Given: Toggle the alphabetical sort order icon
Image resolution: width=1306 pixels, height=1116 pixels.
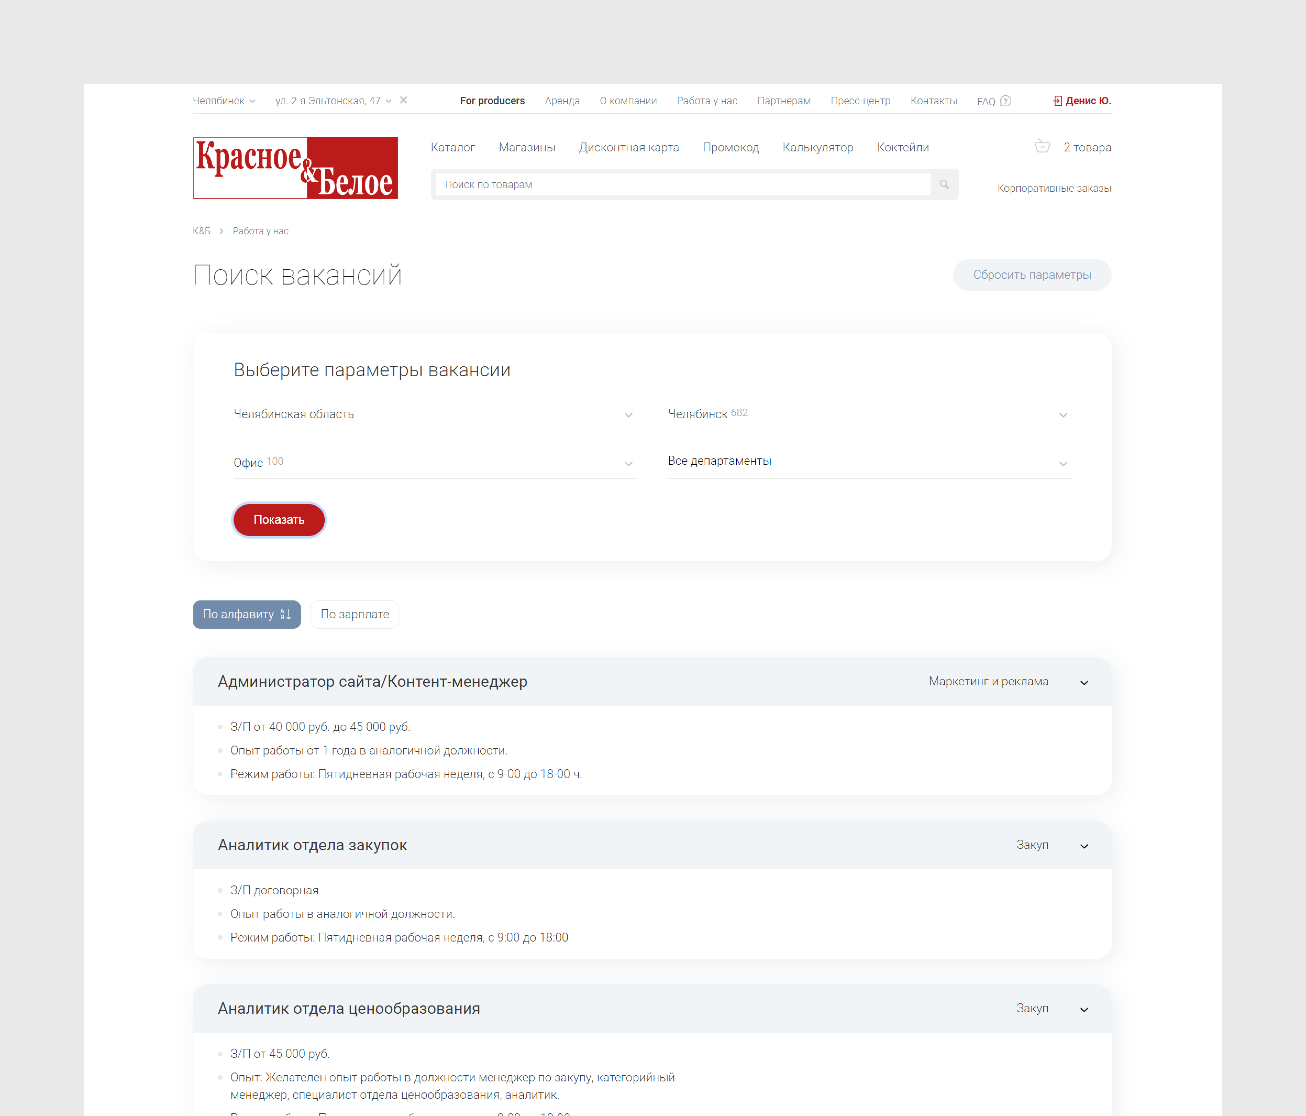Looking at the screenshot, I should click(x=286, y=614).
